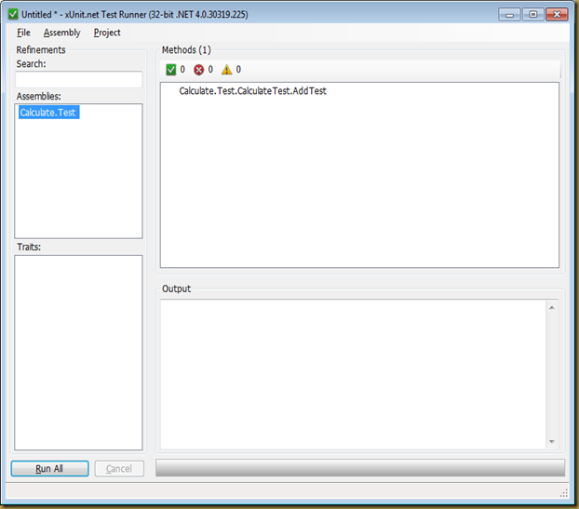579x509 pixels.
Task: Toggle the skipped tests warning triangle filter
Action: (227, 70)
